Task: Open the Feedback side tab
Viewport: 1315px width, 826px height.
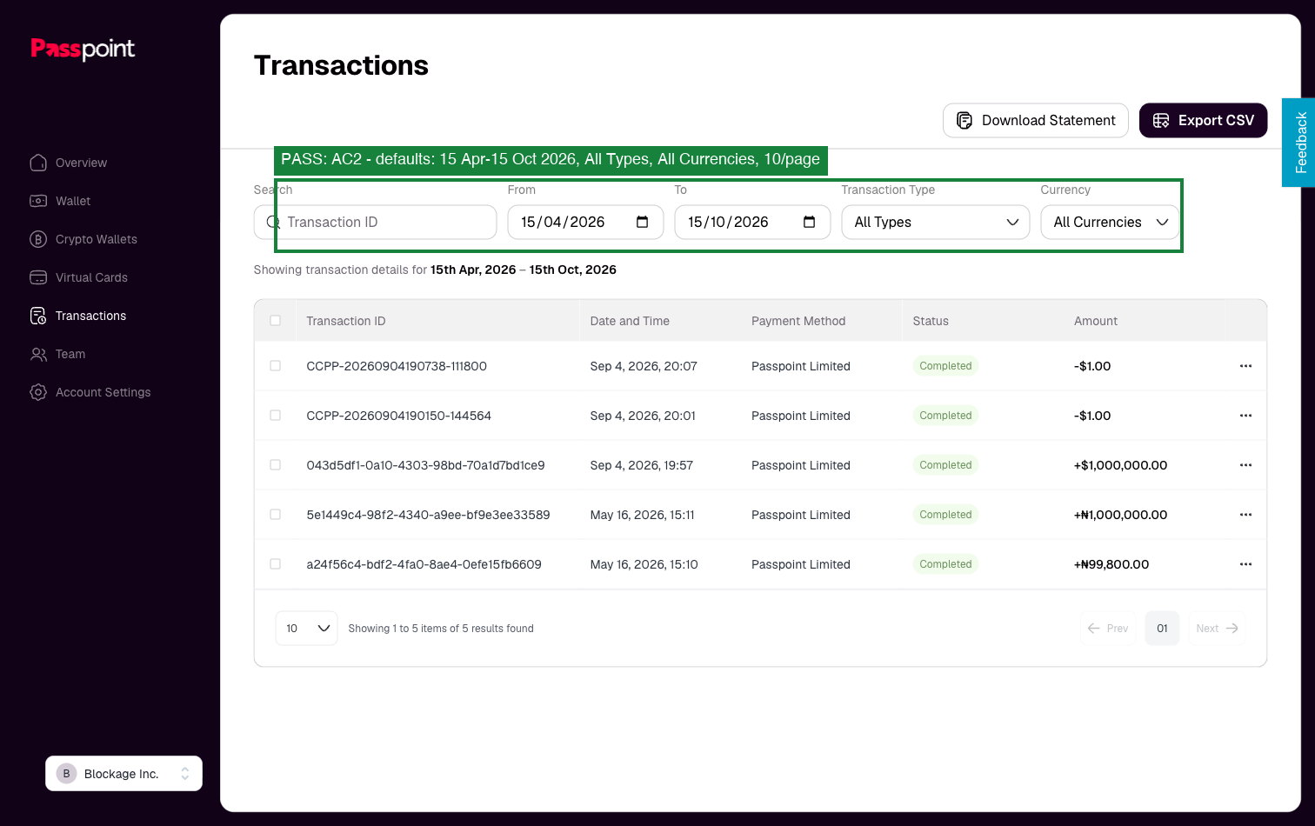Action: (x=1298, y=143)
